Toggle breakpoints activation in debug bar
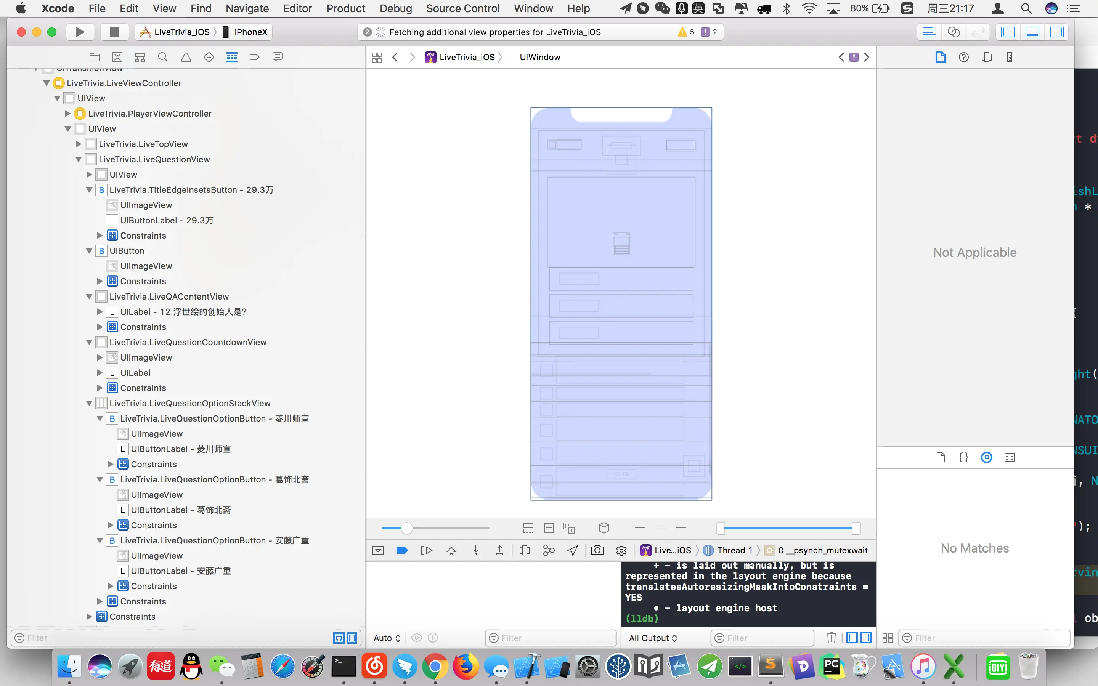The width and height of the screenshot is (1098, 686). click(402, 550)
